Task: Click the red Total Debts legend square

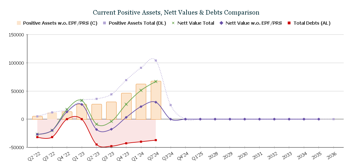Action: 289,23
